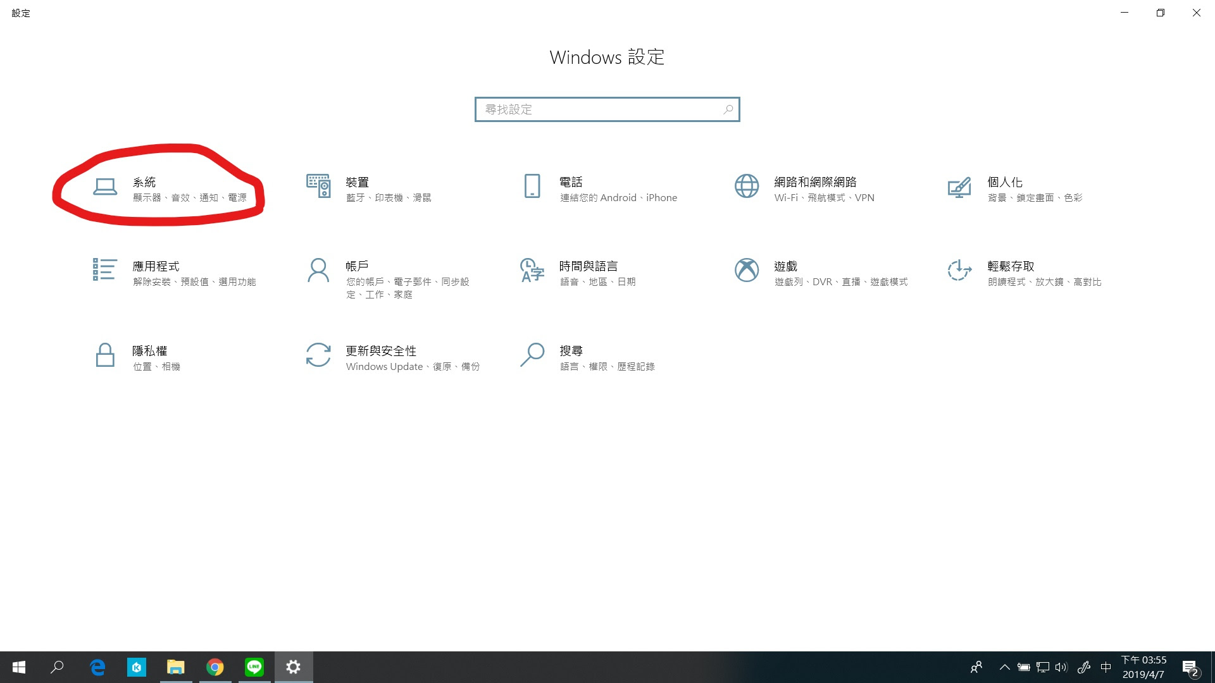Launch Google Chrome from the taskbar
Viewport: 1215px width, 683px height.
coord(215,667)
